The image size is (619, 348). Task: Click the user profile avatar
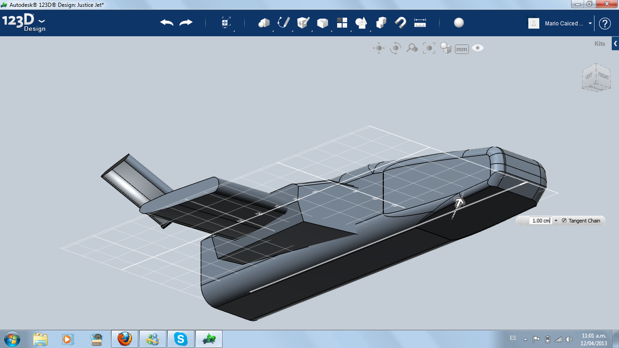(x=534, y=23)
